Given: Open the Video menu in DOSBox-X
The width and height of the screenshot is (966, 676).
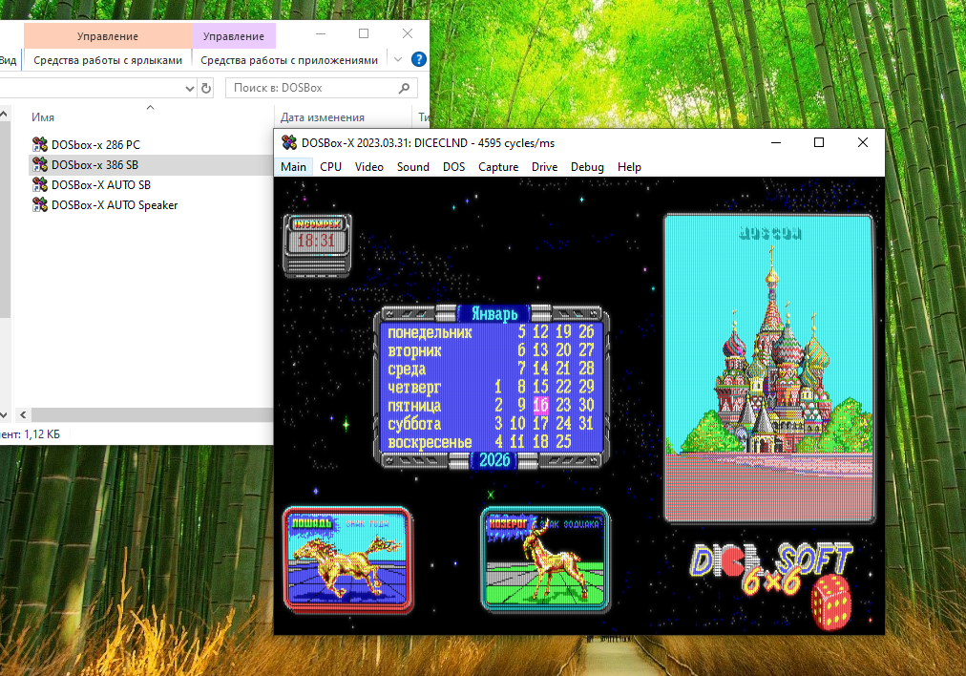Looking at the screenshot, I should [369, 167].
